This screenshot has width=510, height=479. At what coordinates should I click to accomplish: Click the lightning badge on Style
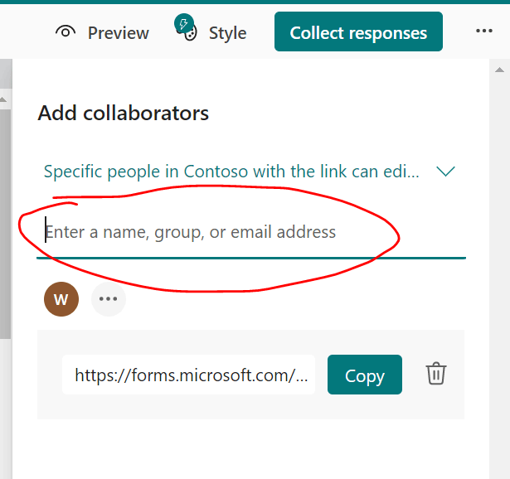(x=184, y=23)
